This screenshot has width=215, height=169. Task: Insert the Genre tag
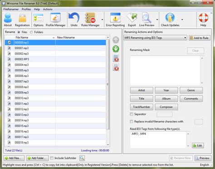point(191,90)
